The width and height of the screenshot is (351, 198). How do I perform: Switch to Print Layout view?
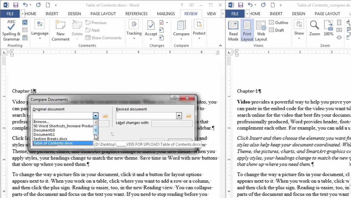click(247, 31)
